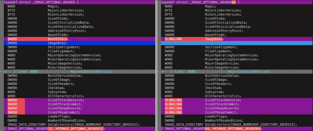Place cursor on left SizeOfStackReserve DWORD
Screen dimensions: 313x131
coord(12,100)
